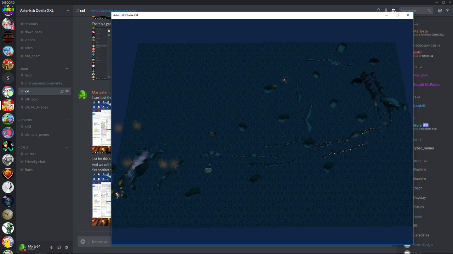Viewport: 453px width, 254px height.
Task: Open the videos channel
Action: [x=44, y=40]
